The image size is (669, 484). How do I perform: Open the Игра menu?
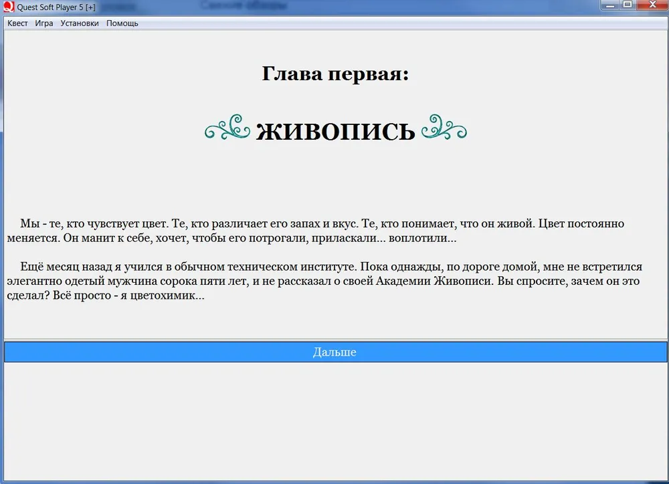tap(44, 23)
